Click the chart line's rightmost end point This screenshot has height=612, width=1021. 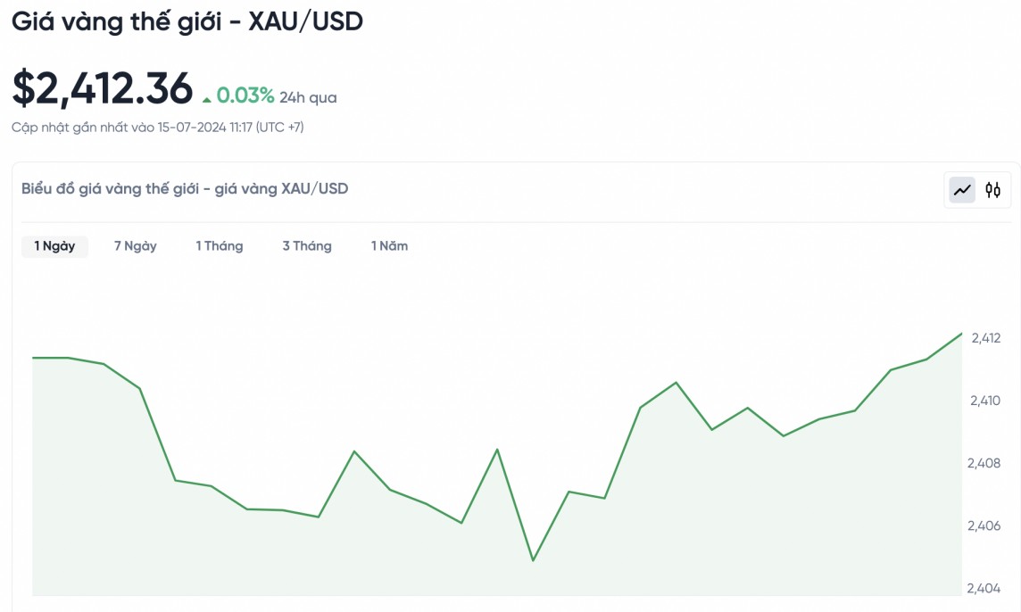pos(961,334)
